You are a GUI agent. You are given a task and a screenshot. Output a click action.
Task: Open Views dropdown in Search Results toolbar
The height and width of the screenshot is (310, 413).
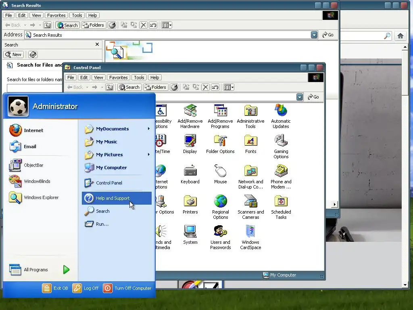pyautogui.click(x=167, y=25)
